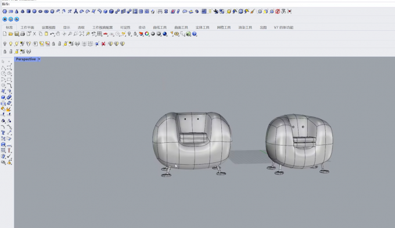Open the Perspective viewport dropdown arrow

tap(39, 59)
